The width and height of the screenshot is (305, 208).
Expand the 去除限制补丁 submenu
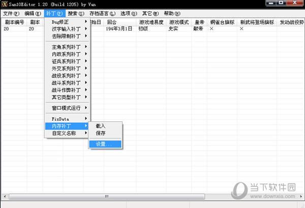click(67, 36)
